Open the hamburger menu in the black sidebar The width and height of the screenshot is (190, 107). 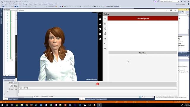click(x=100, y=15)
